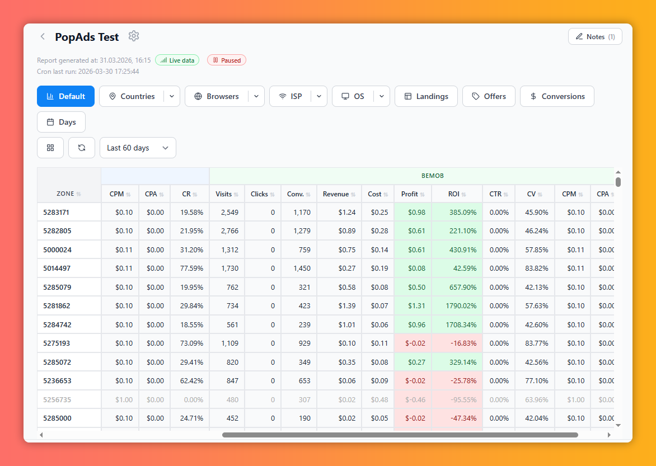Open the Last 60 days range selector
Image resolution: width=656 pixels, height=466 pixels.
(138, 148)
